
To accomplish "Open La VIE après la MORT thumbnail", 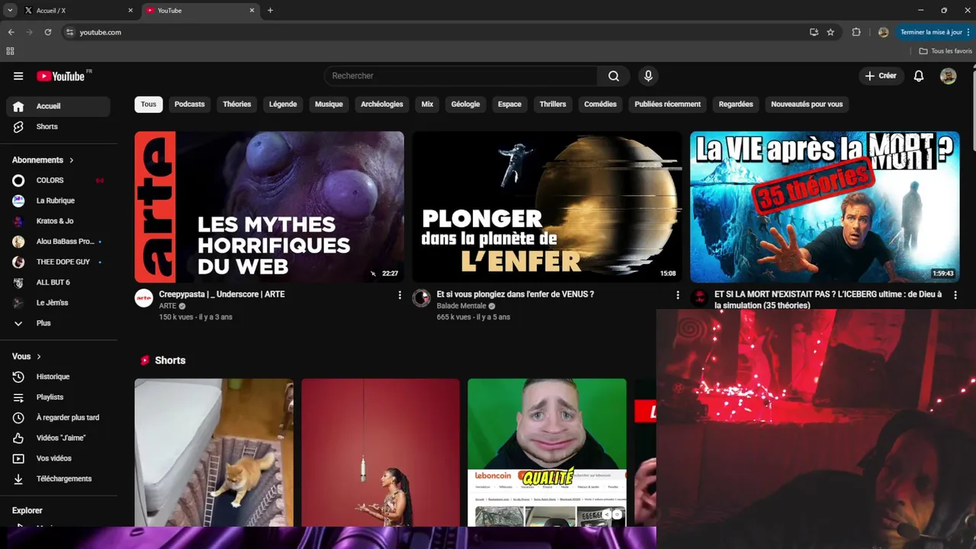I will pos(825,207).
